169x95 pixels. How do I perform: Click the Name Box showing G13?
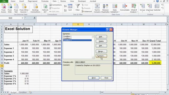(10, 18)
